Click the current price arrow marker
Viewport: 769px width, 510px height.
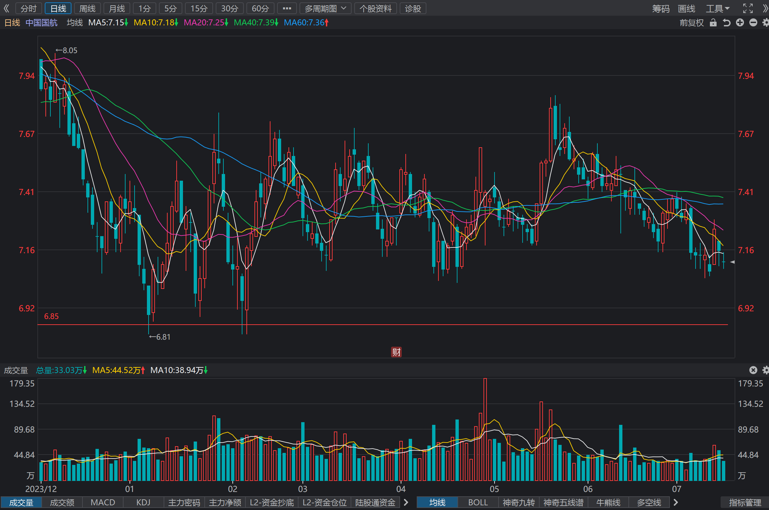coord(732,262)
